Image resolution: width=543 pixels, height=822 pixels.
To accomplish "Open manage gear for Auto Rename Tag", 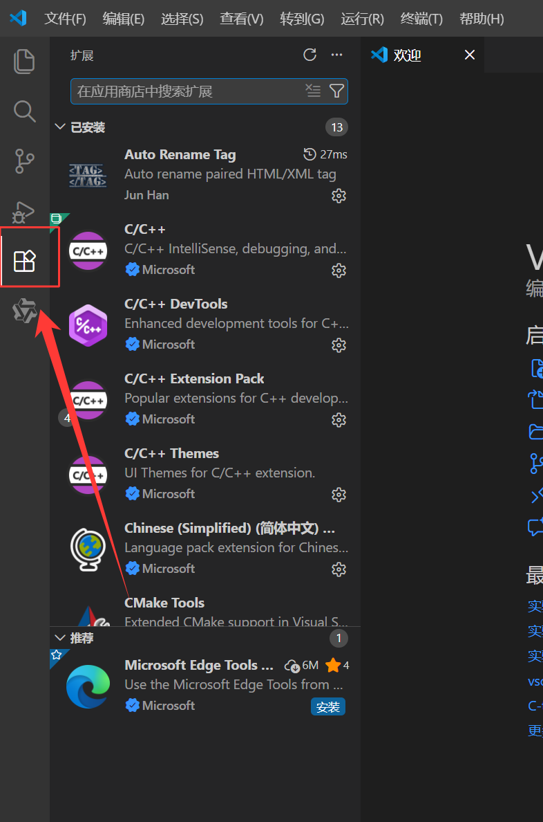I will pyautogui.click(x=339, y=196).
